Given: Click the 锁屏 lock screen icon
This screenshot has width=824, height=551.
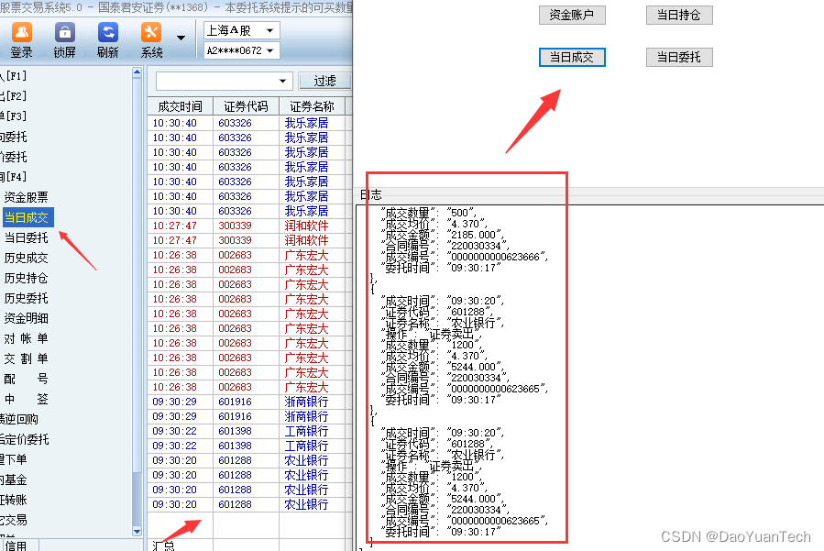Looking at the screenshot, I should coord(65,40).
